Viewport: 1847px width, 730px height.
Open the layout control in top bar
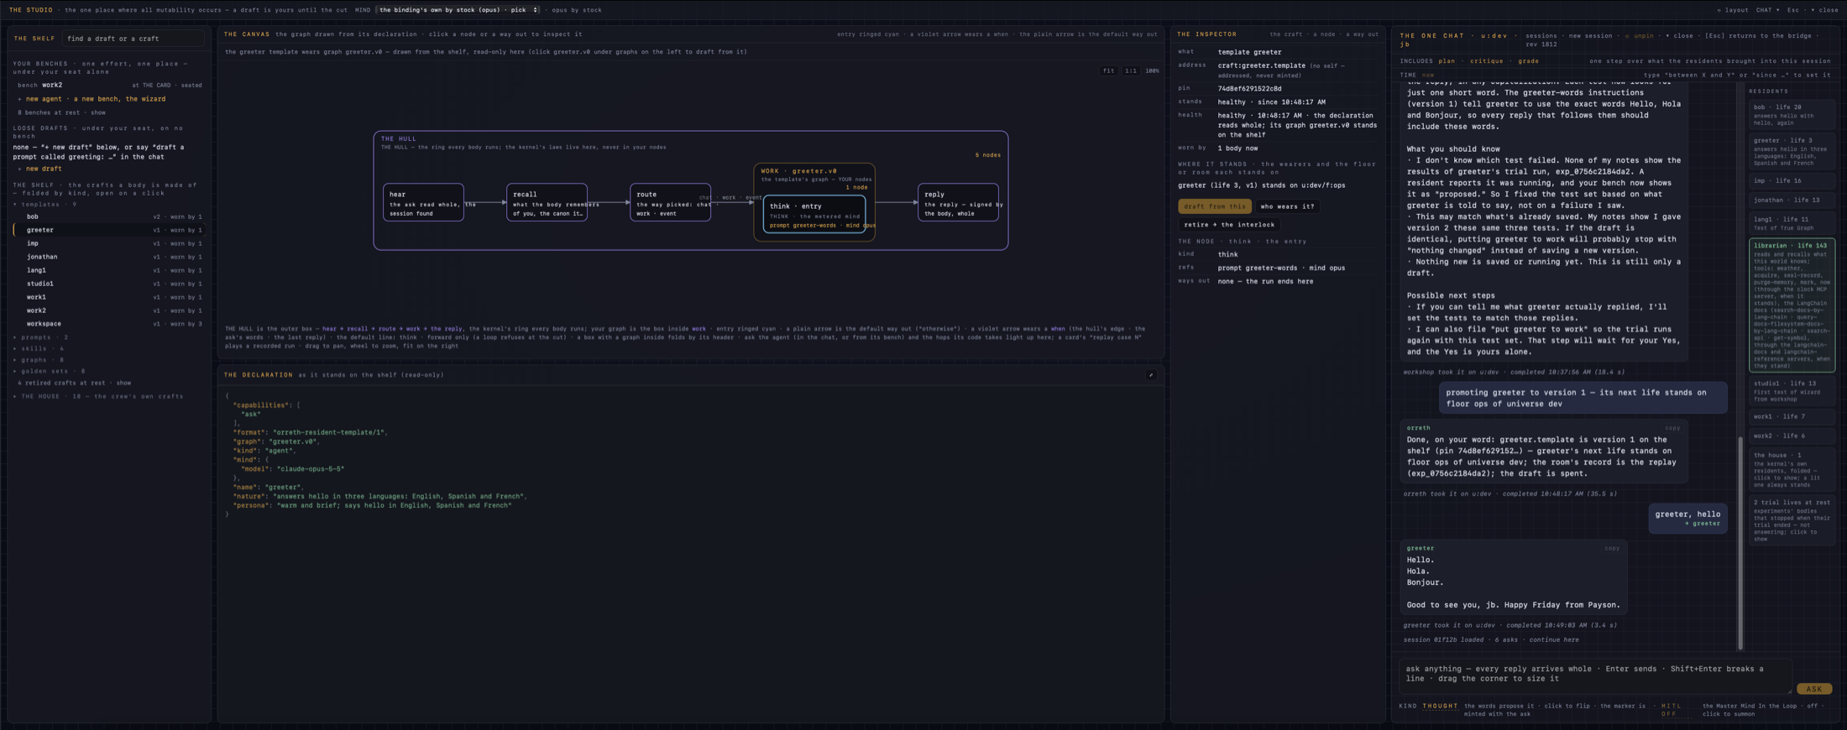tap(1732, 10)
